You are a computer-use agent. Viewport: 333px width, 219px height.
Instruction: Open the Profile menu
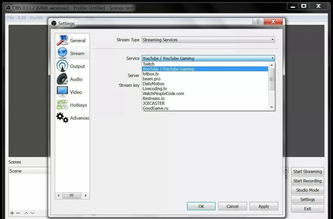(36, 18)
